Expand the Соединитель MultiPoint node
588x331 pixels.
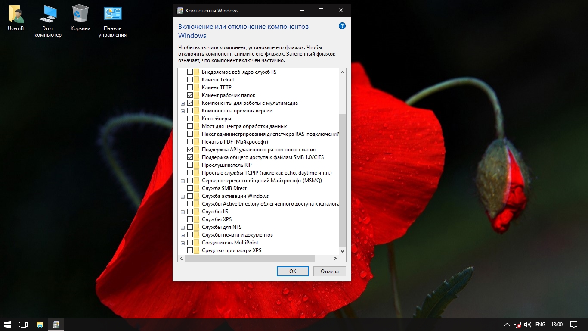point(183,243)
